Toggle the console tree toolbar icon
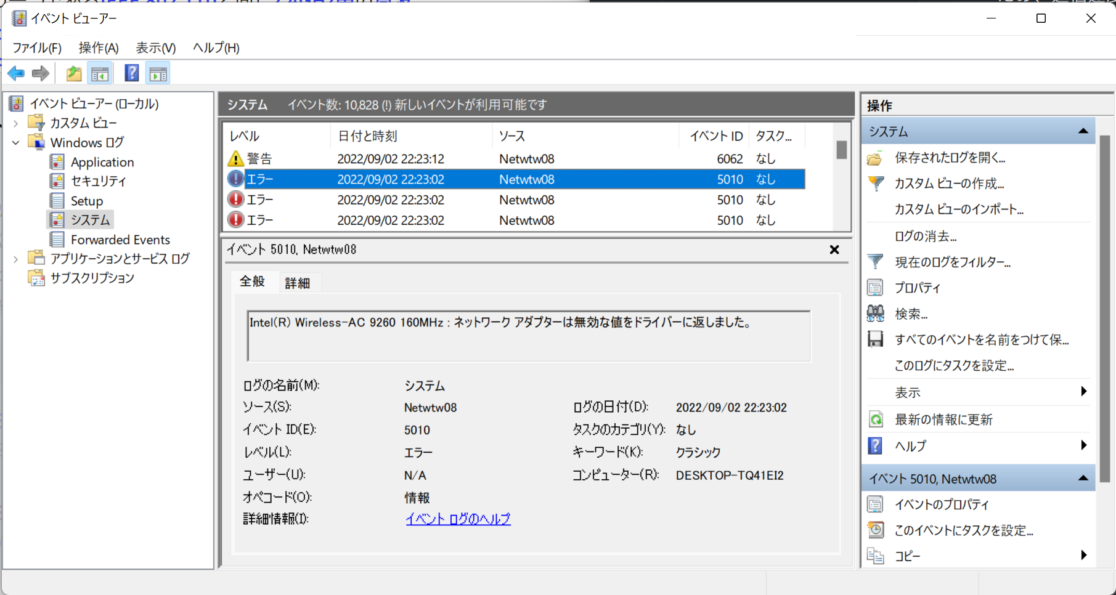 (100, 74)
